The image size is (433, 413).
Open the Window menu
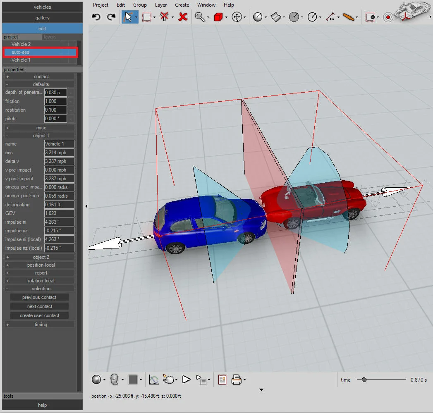click(x=206, y=5)
